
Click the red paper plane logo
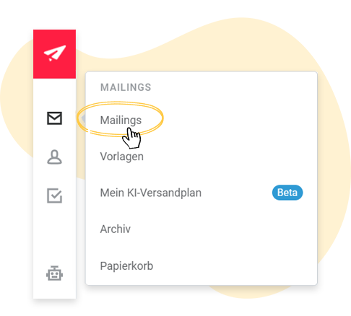click(x=54, y=54)
